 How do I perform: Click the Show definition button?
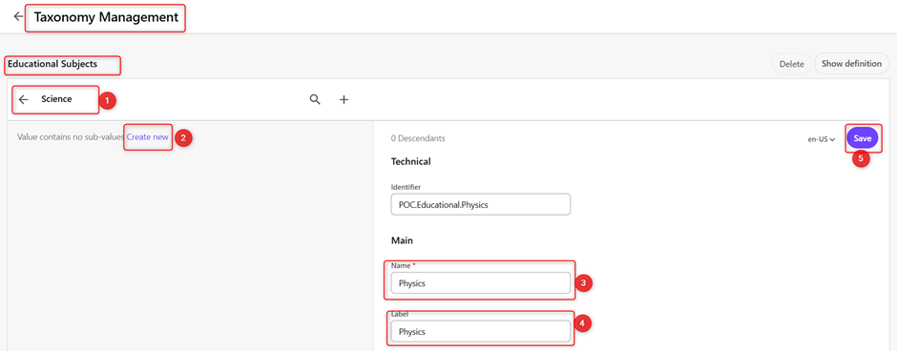851,64
